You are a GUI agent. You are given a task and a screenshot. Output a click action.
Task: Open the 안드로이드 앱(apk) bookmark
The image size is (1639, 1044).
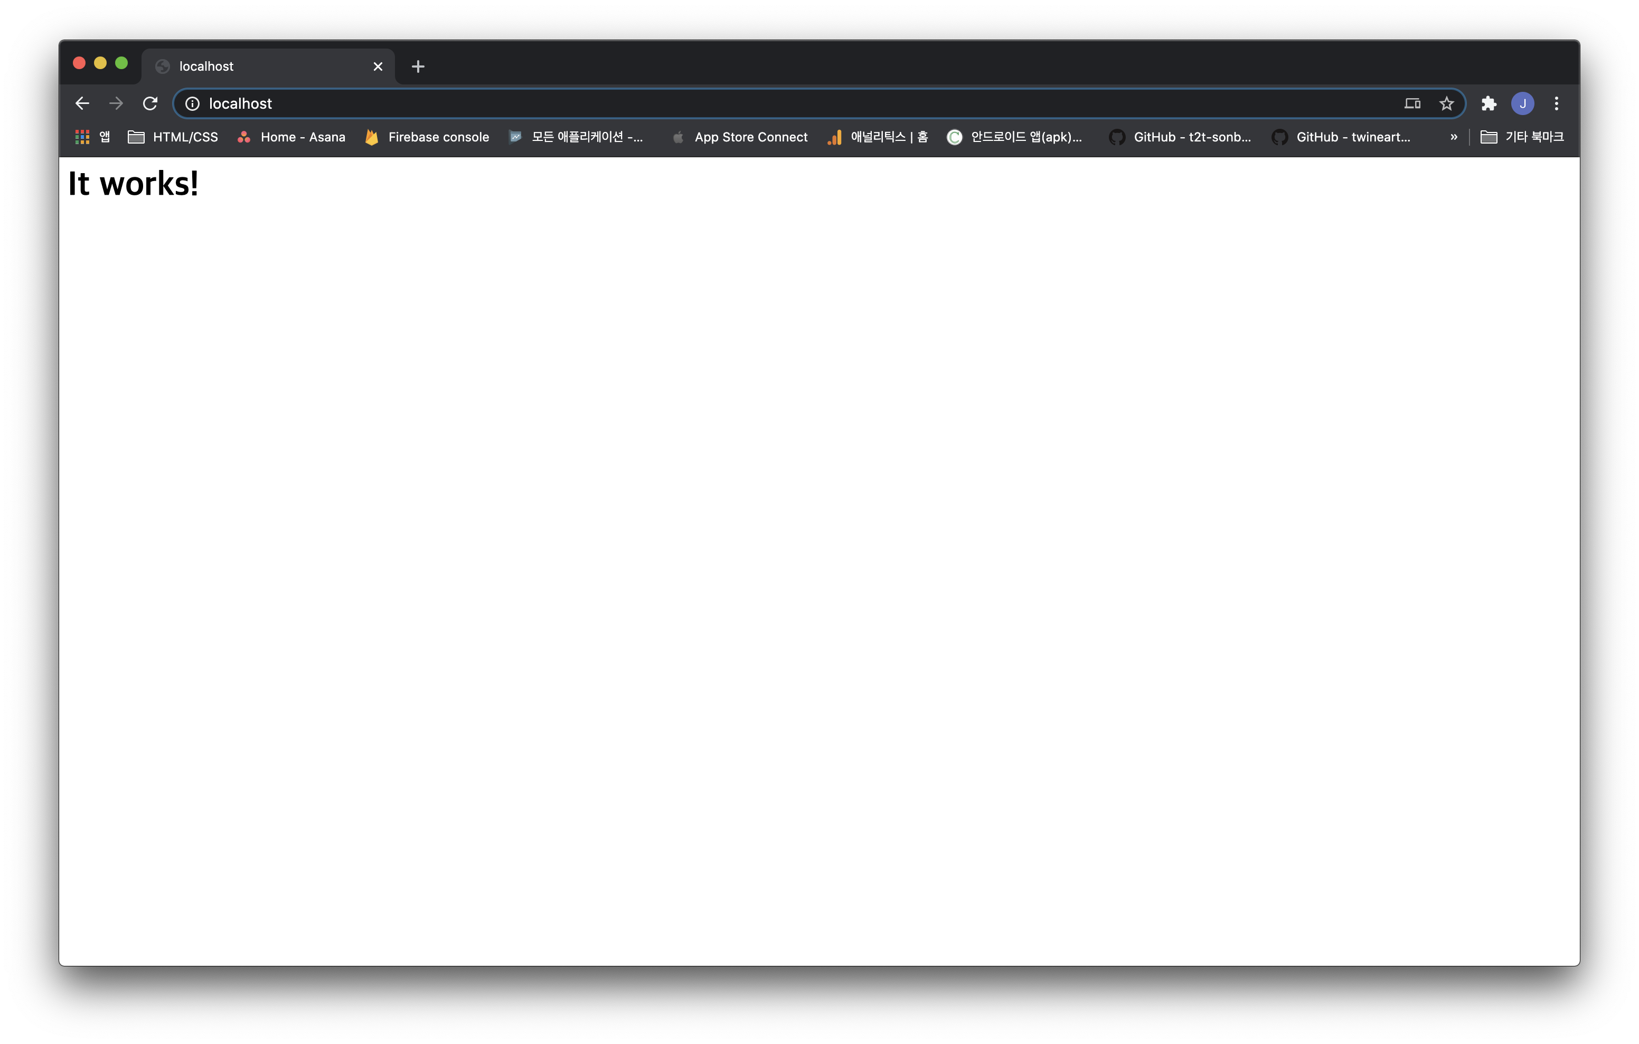click(1015, 137)
